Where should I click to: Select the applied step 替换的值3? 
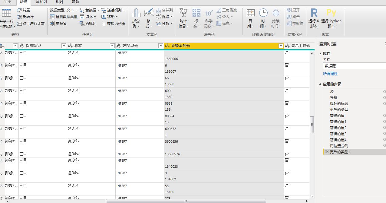[x=338, y=134]
